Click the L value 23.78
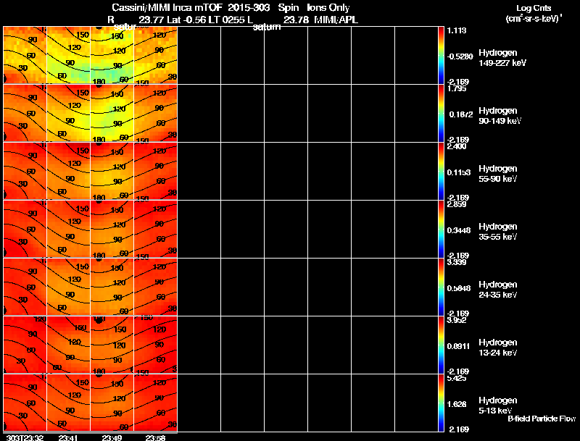This screenshot has height=441, width=580. 296,20
